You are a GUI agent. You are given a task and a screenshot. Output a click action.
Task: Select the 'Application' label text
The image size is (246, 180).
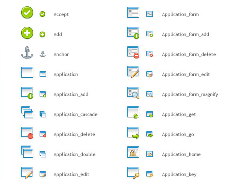click(x=66, y=74)
